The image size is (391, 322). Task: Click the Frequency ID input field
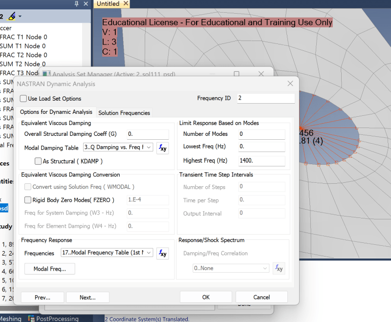pos(265,98)
